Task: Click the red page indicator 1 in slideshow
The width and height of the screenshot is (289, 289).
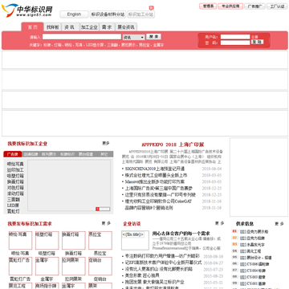Action: click(x=97, y=209)
